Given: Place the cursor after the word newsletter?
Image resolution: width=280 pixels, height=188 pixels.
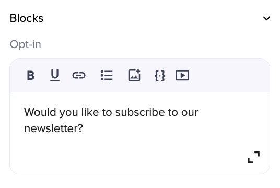Looking at the screenshot, I should (83, 128).
